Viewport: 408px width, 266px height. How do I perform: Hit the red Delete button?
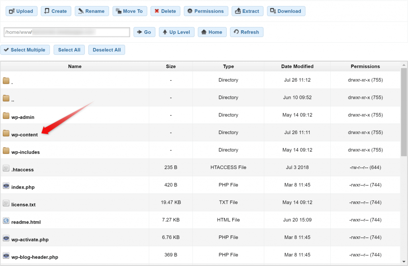pyautogui.click(x=165, y=11)
